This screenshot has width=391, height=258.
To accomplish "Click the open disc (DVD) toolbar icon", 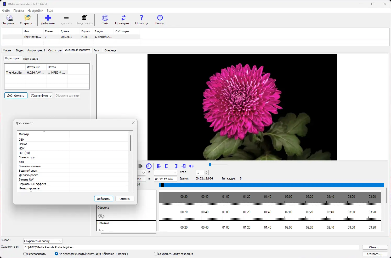I will point(9,18).
